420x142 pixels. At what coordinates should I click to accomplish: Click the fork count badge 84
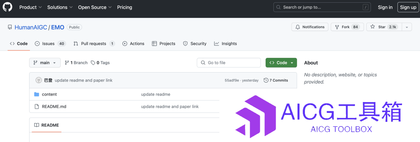point(355,27)
